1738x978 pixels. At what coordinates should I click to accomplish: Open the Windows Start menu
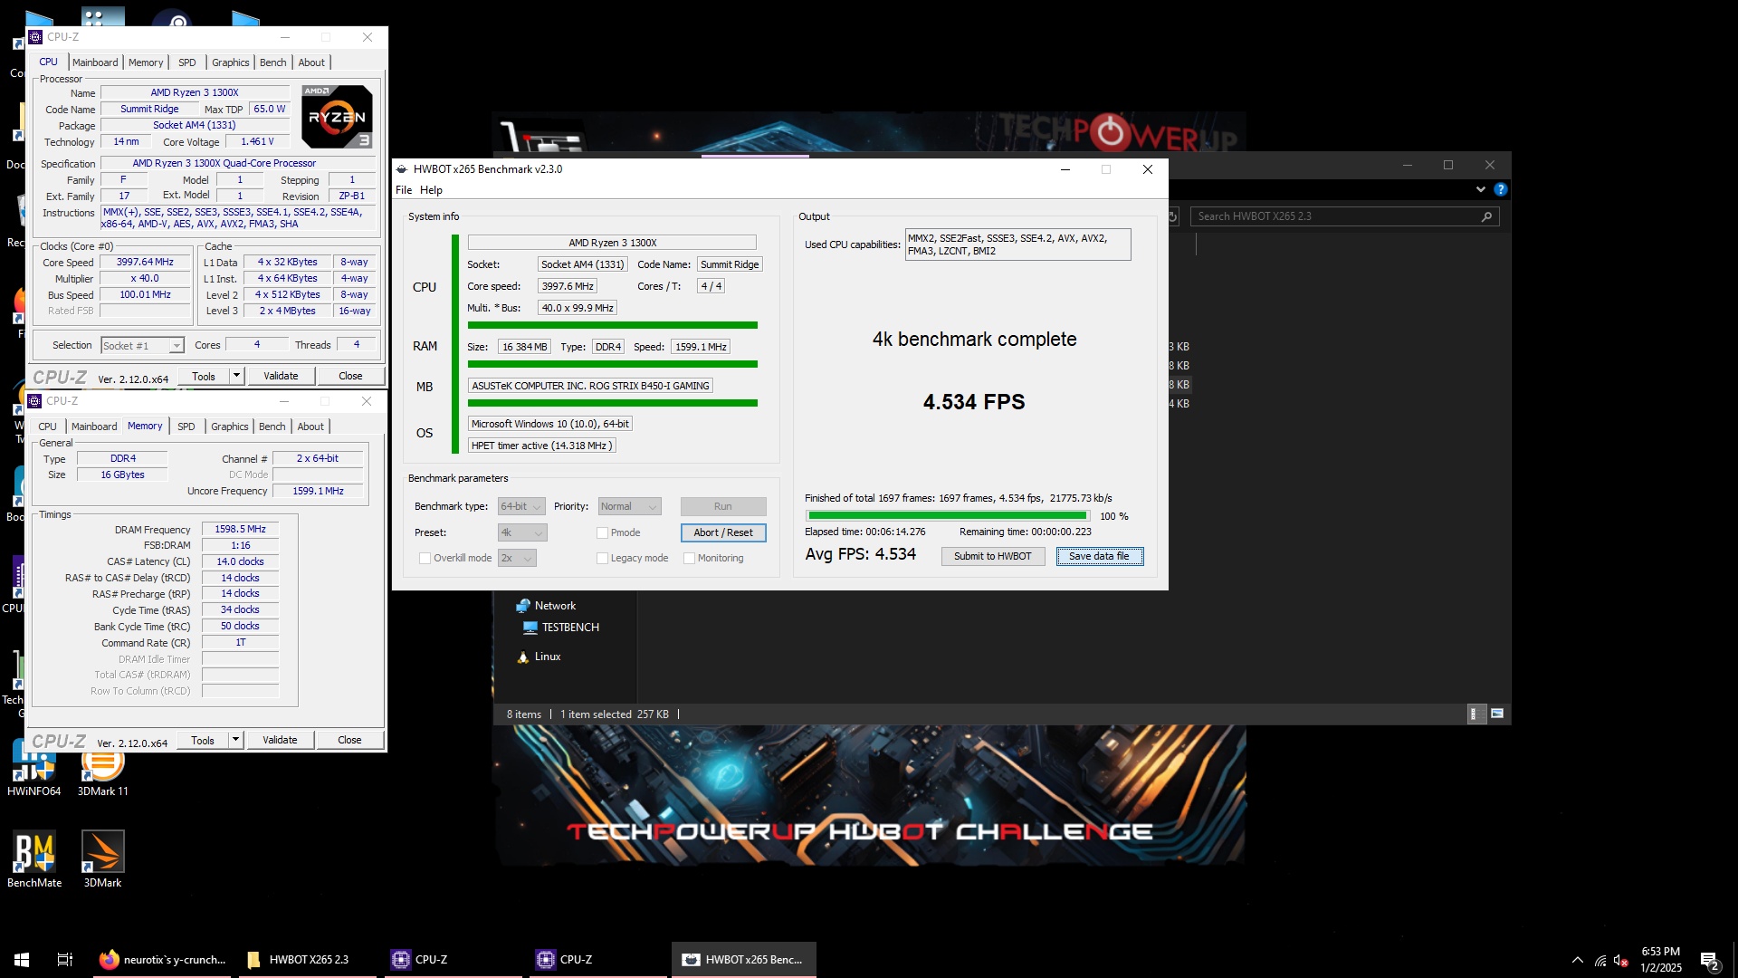click(x=22, y=960)
